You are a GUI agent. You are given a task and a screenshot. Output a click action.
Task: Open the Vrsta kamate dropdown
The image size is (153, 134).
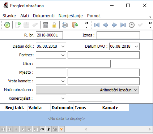click(63, 81)
